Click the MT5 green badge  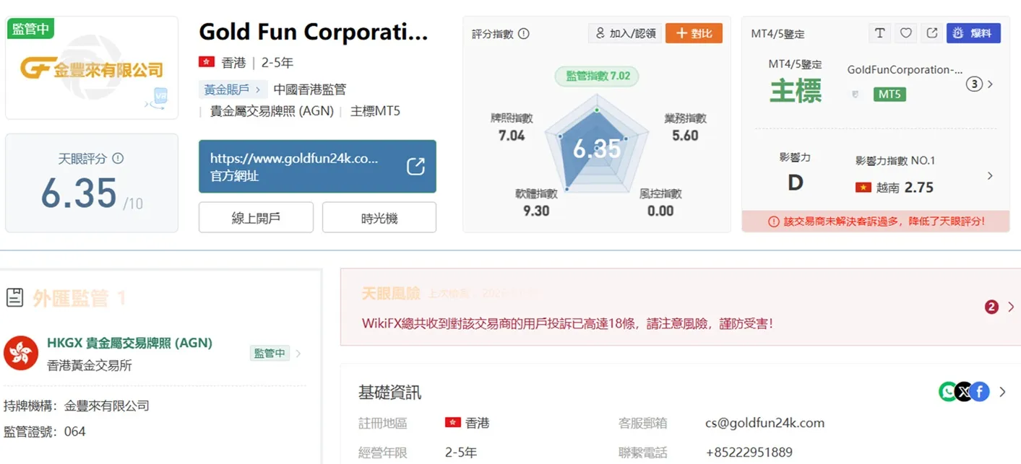click(x=889, y=95)
